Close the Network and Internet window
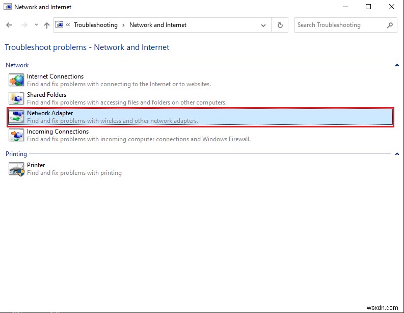Screen dimensions: 404x313 (x=392, y=7)
